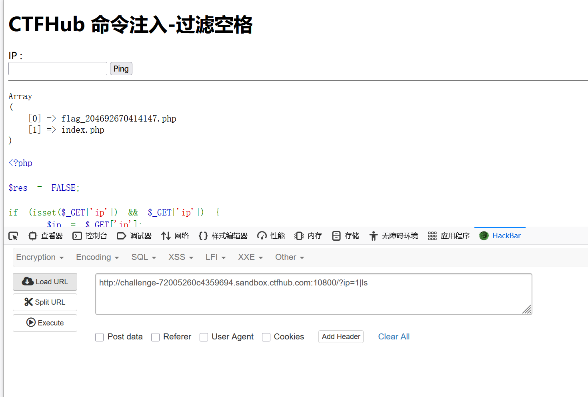Switch to the 网络 tab label

(182, 236)
